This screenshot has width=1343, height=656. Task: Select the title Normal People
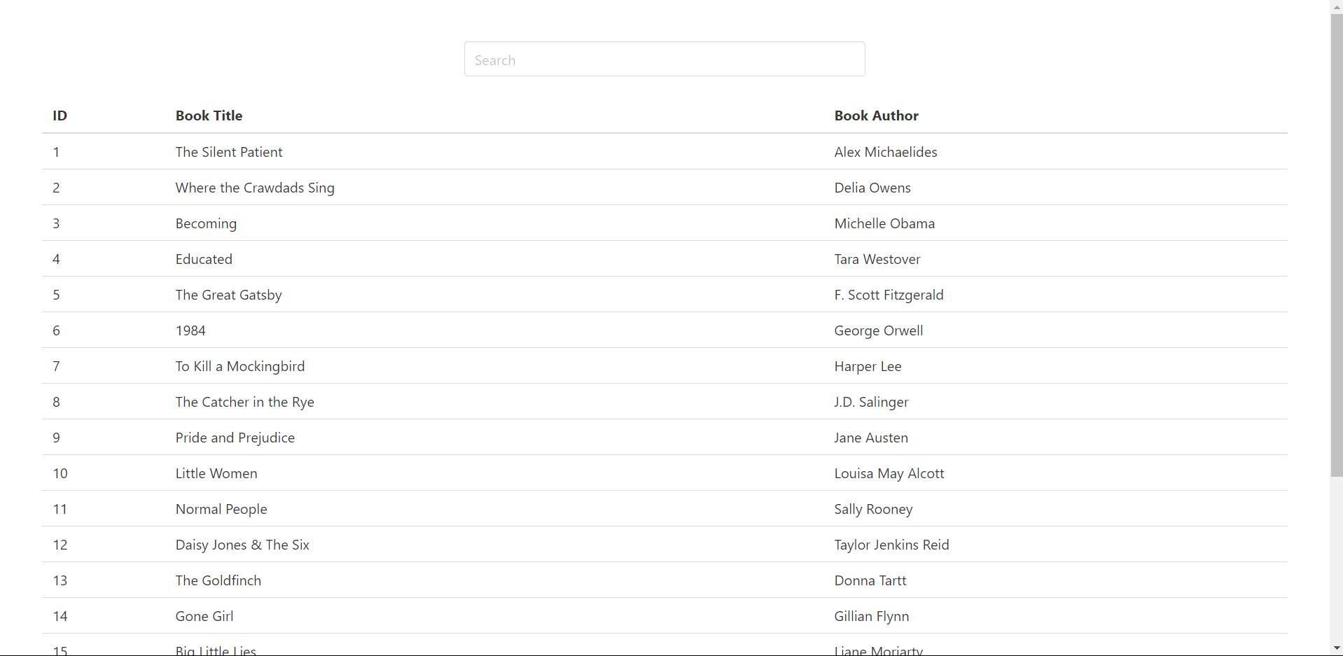221,510
